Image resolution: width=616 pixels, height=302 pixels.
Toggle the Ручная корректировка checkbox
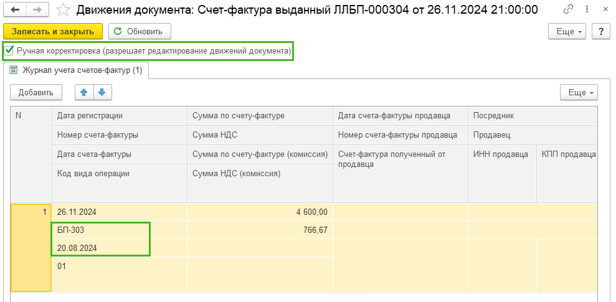pyautogui.click(x=9, y=51)
